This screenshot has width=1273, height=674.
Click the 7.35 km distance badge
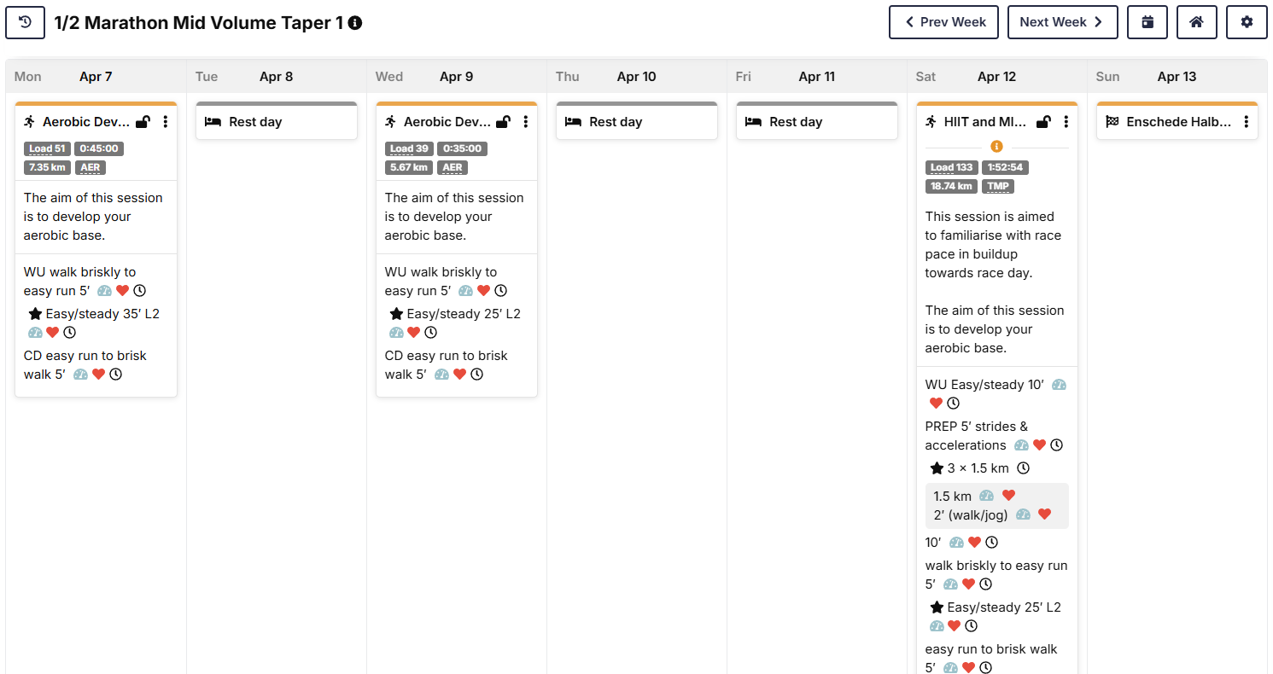[47, 167]
